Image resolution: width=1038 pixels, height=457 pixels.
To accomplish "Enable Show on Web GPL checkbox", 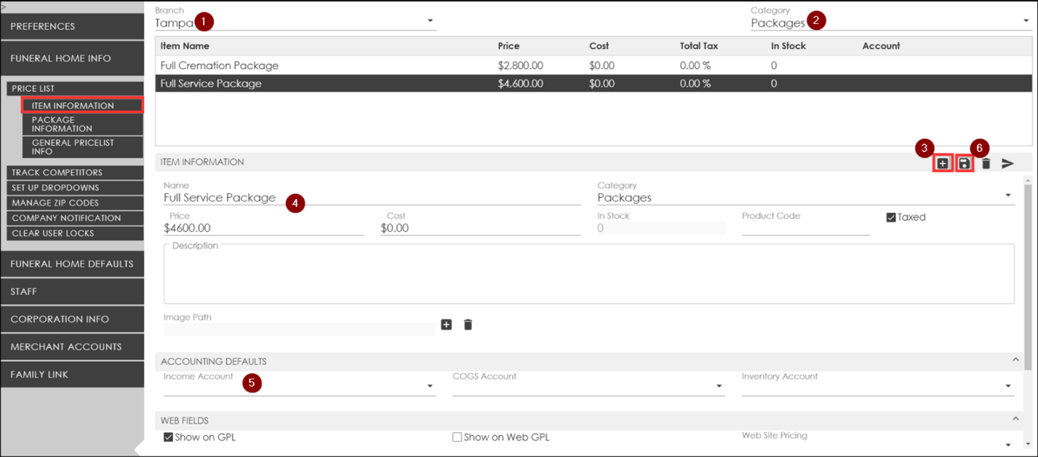I will pyautogui.click(x=457, y=437).
